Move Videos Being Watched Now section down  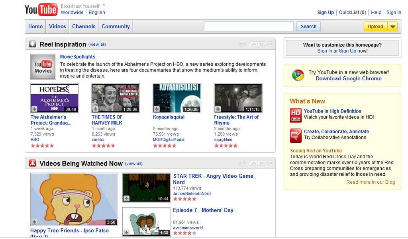[x=261, y=163]
